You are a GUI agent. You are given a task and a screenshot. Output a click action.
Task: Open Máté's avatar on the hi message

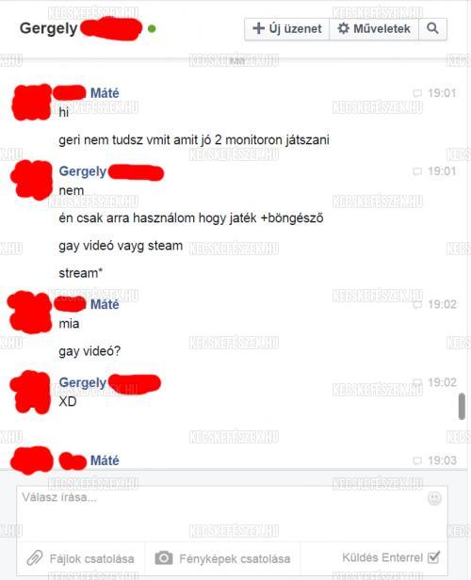(31, 102)
